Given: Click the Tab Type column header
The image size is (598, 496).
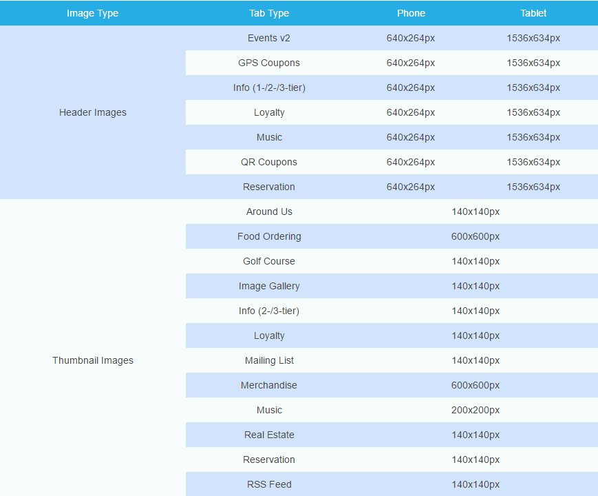Looking at the screenshot, I should point(269,13).
